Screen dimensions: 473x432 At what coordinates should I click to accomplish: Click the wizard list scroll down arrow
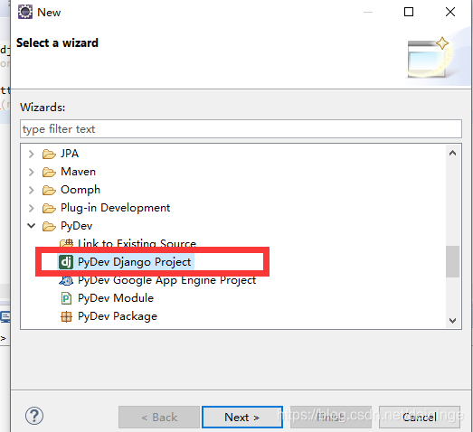[x=452, y=320]
